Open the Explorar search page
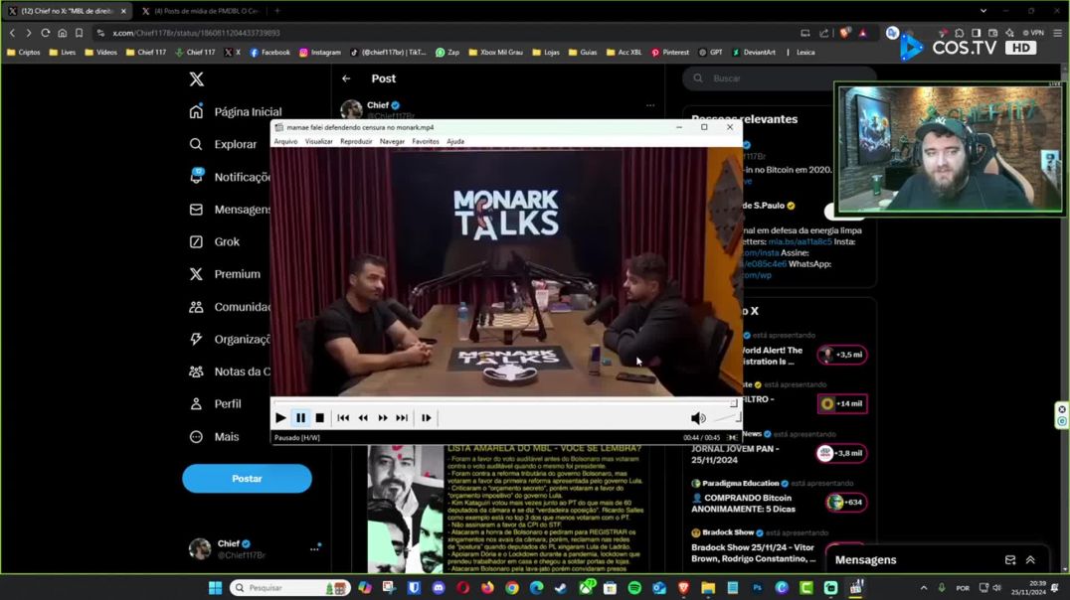The width and height of the screenshot is (1070, 600). click(223, 144)
